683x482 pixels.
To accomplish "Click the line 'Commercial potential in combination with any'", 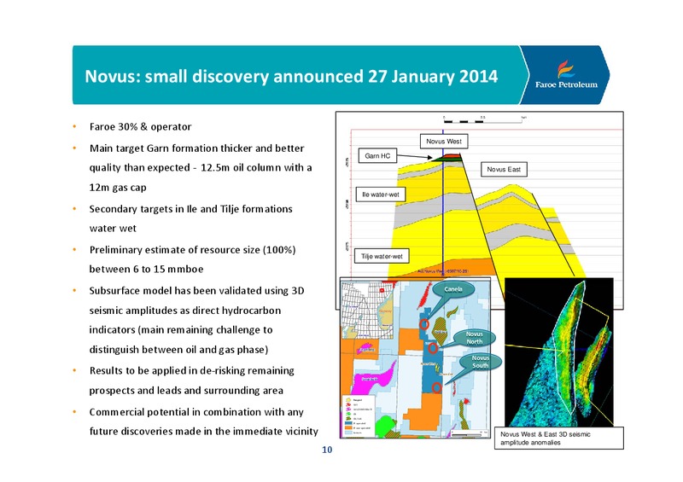I will click(196, 412).
